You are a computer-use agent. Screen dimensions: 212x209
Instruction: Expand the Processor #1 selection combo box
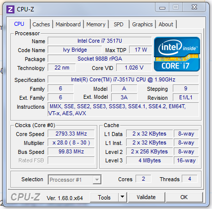pyautogui.click(x=75, y=180)
